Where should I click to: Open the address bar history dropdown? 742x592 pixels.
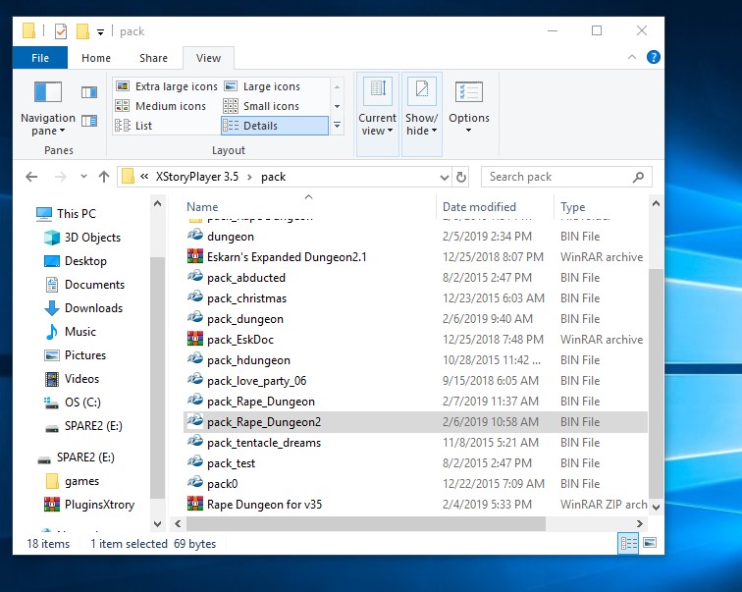point(444,178)
